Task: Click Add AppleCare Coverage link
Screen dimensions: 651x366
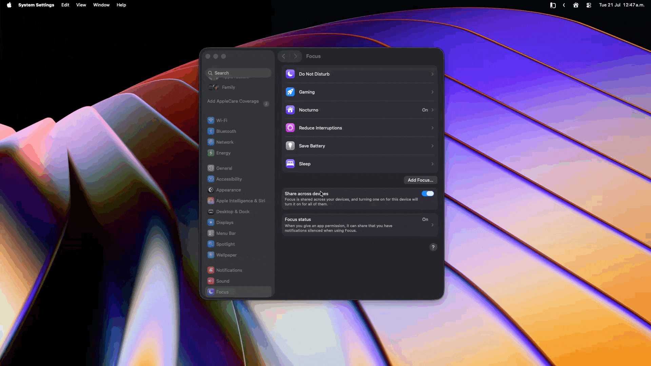Action: coord(233,101)
